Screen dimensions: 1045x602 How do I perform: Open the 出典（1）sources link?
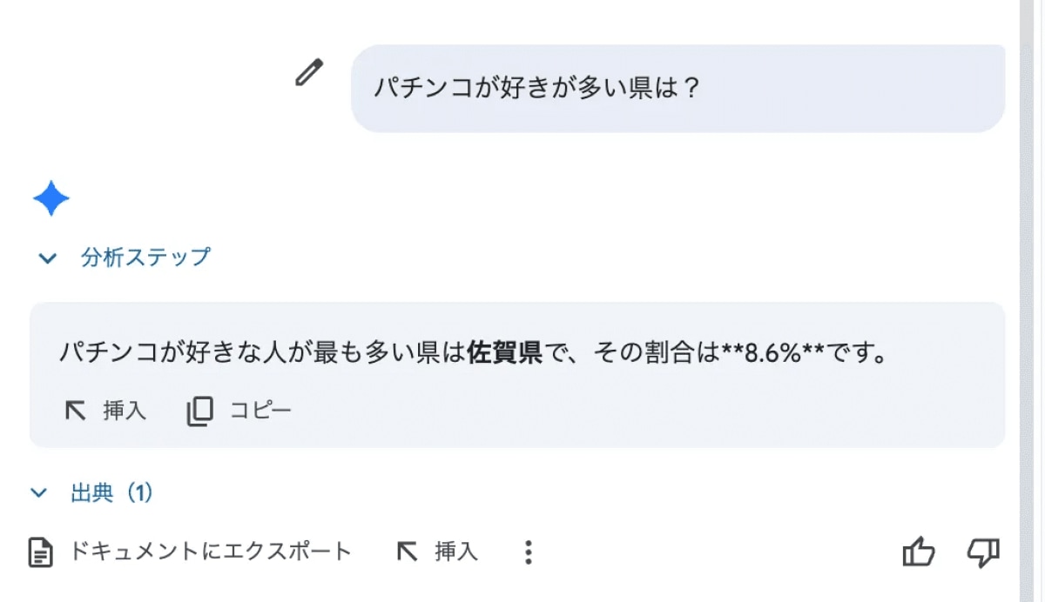(111, 493)
